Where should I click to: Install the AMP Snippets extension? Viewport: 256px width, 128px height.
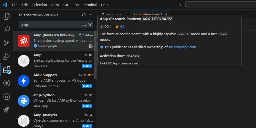tap(87, 86)
